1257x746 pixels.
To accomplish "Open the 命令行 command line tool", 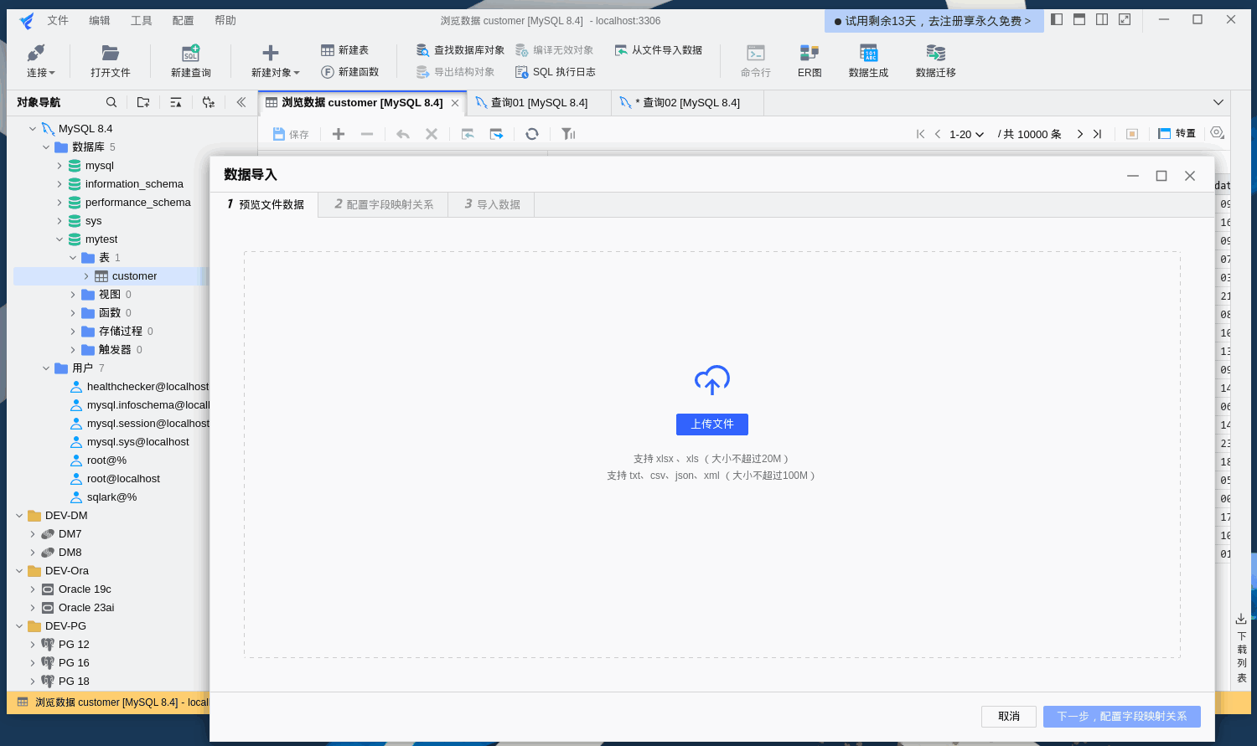I will pyautogui.click(x=755, y=60).
